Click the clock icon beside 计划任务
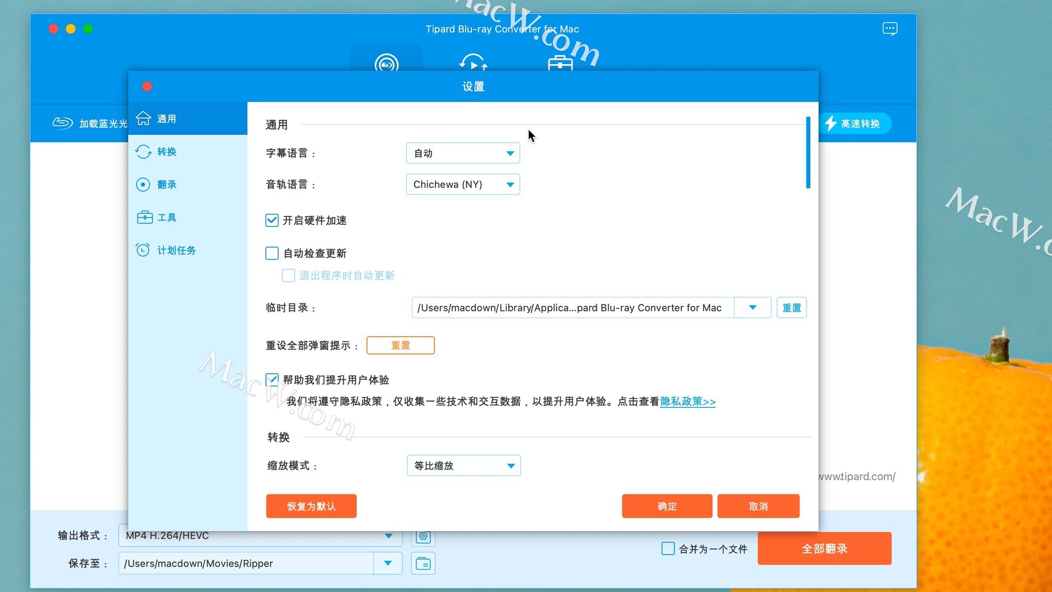Viewport: 1052px width, 592px height. click(143, 250)
